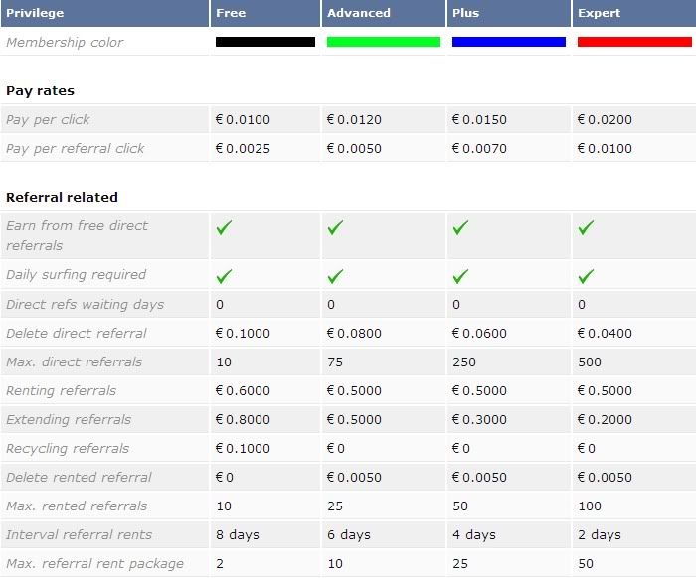
Task: Click the Renting referrals row label
Action: point(61,390)
